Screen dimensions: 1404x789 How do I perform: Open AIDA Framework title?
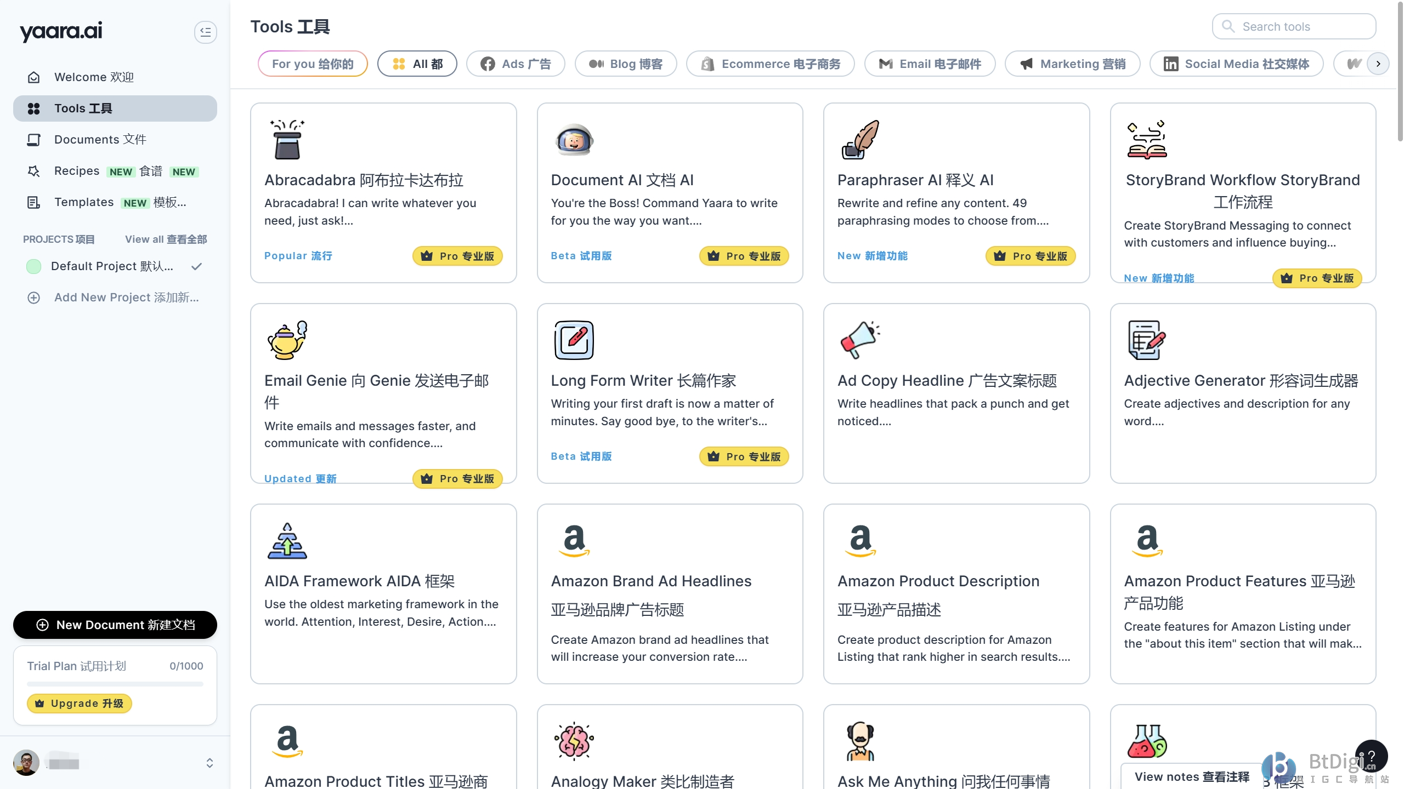point(360,581)
